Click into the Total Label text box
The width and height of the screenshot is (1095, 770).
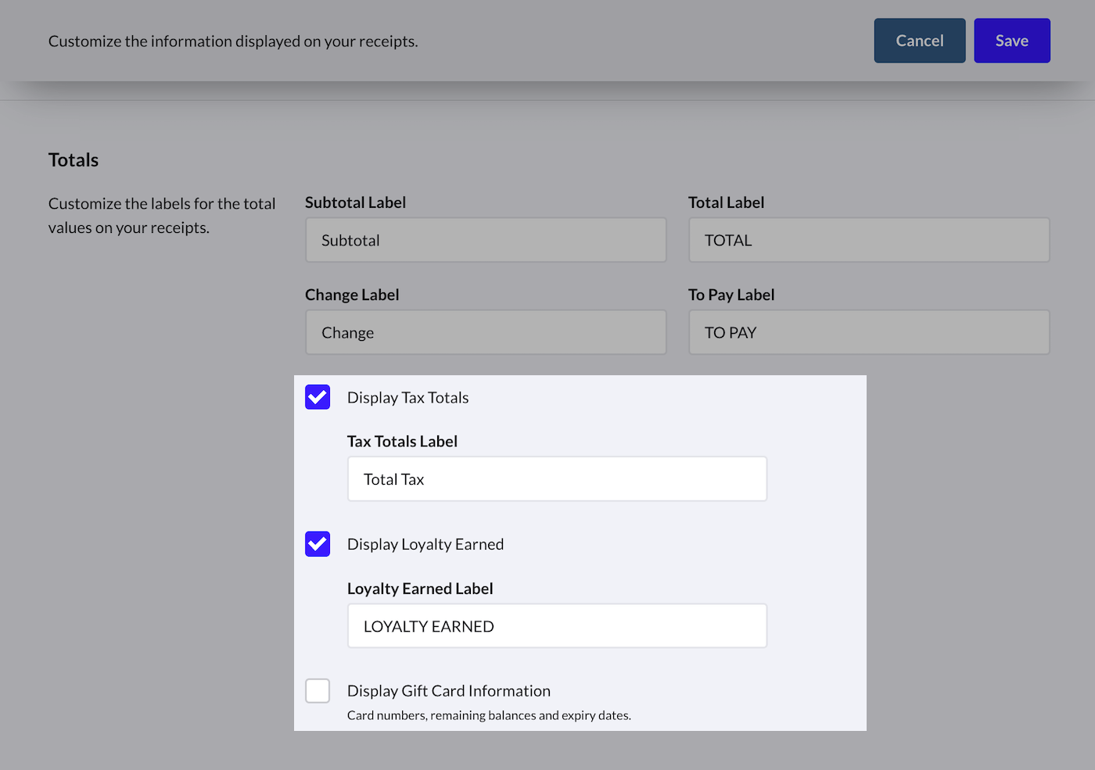tap(868, 240)
